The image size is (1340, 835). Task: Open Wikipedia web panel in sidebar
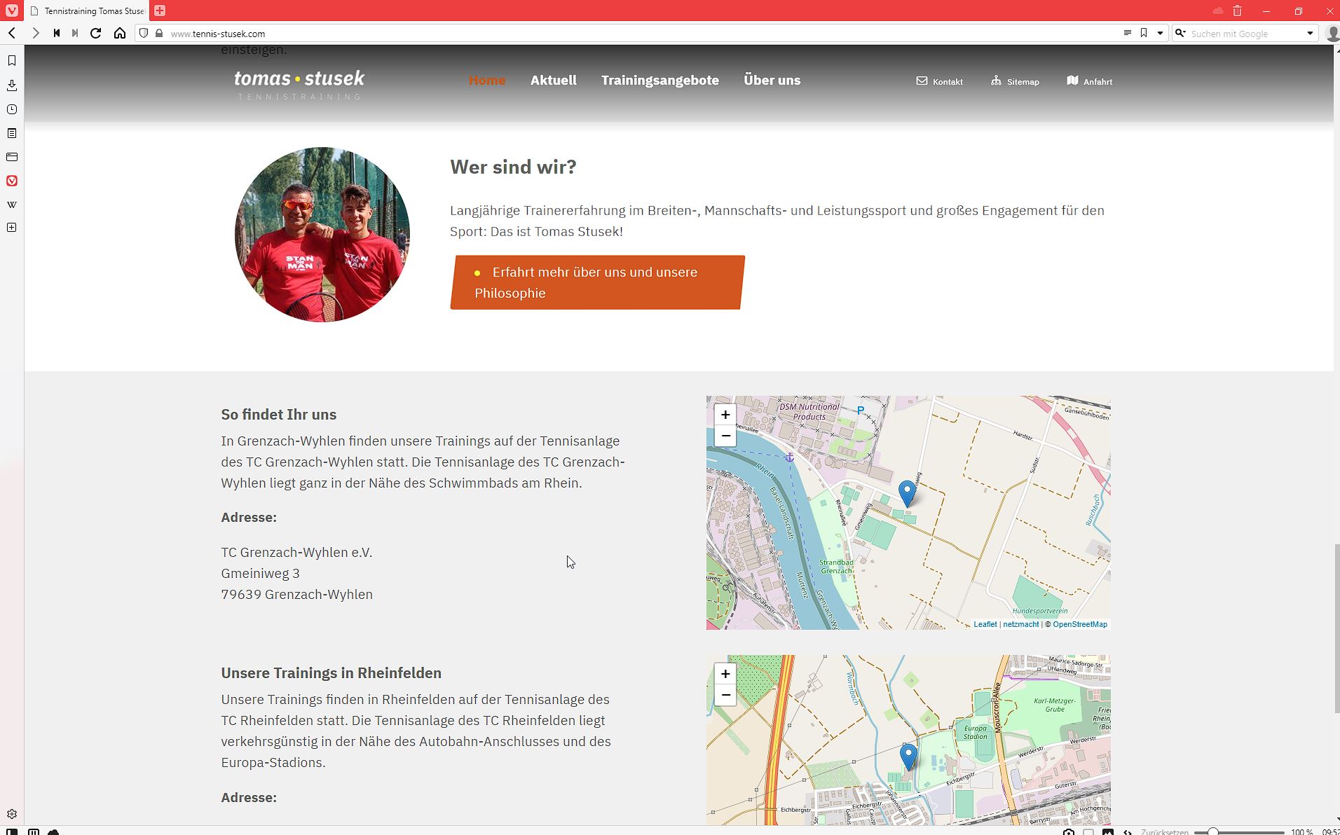tap(12, 205)
